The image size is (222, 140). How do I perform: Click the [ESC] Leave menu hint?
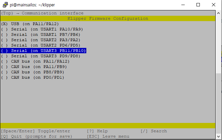click(x=108, y=136)
